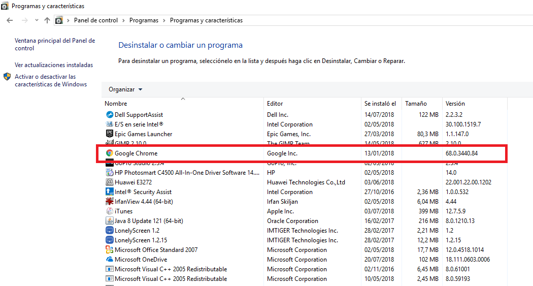Image resolution: width=533 pixels, height=286 pixels.
Task: Click the 27/10/2016 install date
Action: point(379,192)
